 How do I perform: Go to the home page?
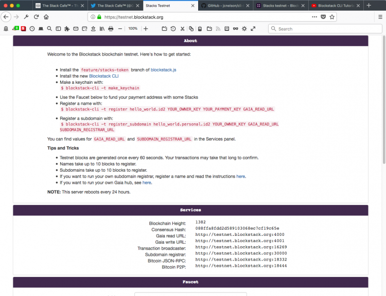(x=46, y=17)
